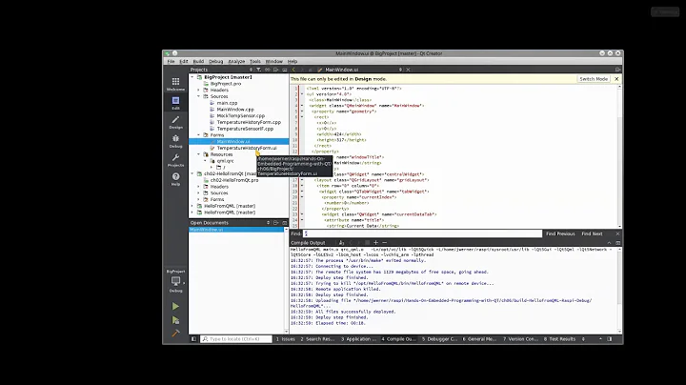Open the 1 Issues output pane

pyautogui.click(x=285, y=339)
